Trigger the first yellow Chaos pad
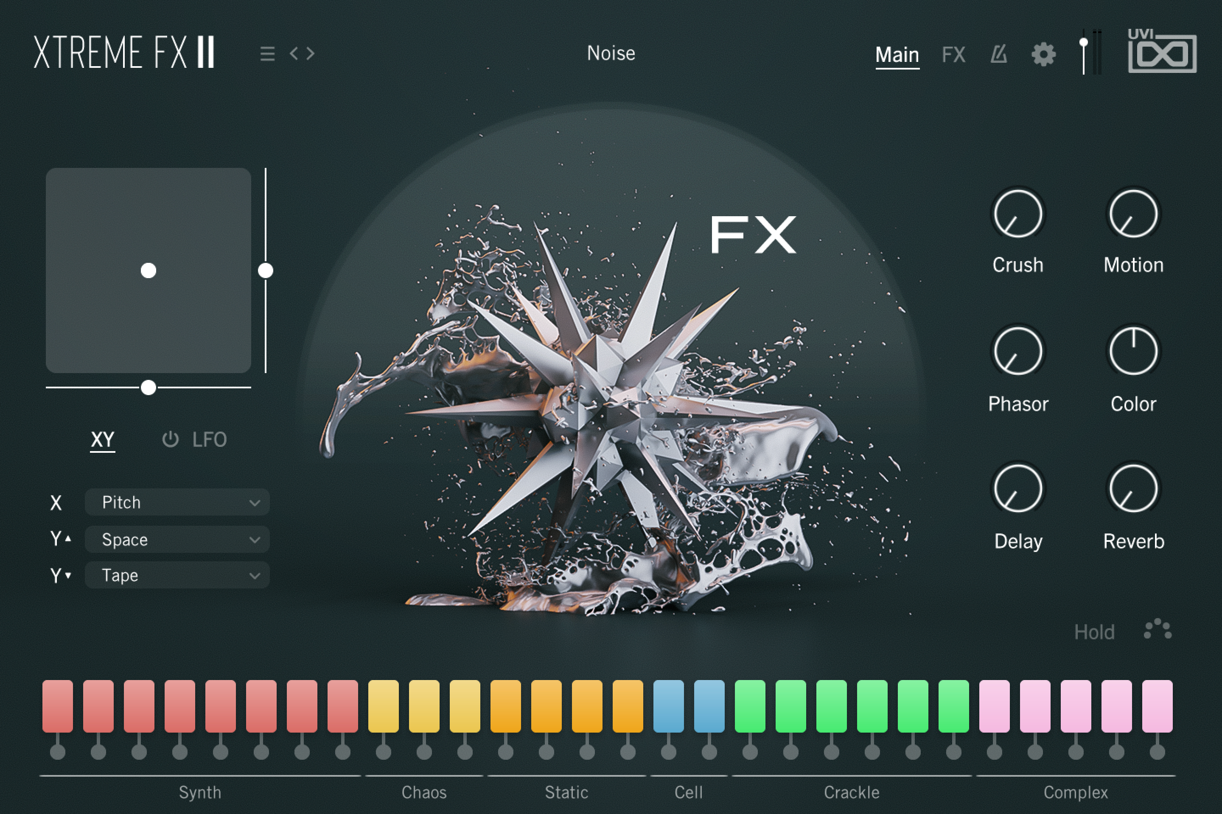 pyautogui.click(x=384, y=706)
